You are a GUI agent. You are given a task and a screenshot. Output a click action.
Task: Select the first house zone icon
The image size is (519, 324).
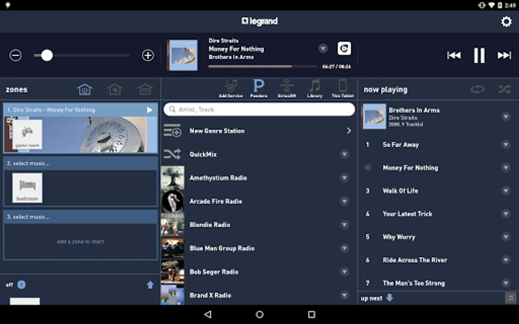click(x=85, y=89)
